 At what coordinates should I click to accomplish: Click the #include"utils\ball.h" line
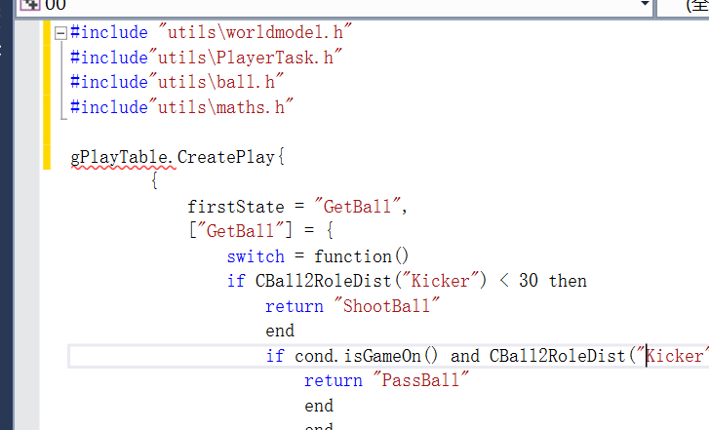[177, 82]
